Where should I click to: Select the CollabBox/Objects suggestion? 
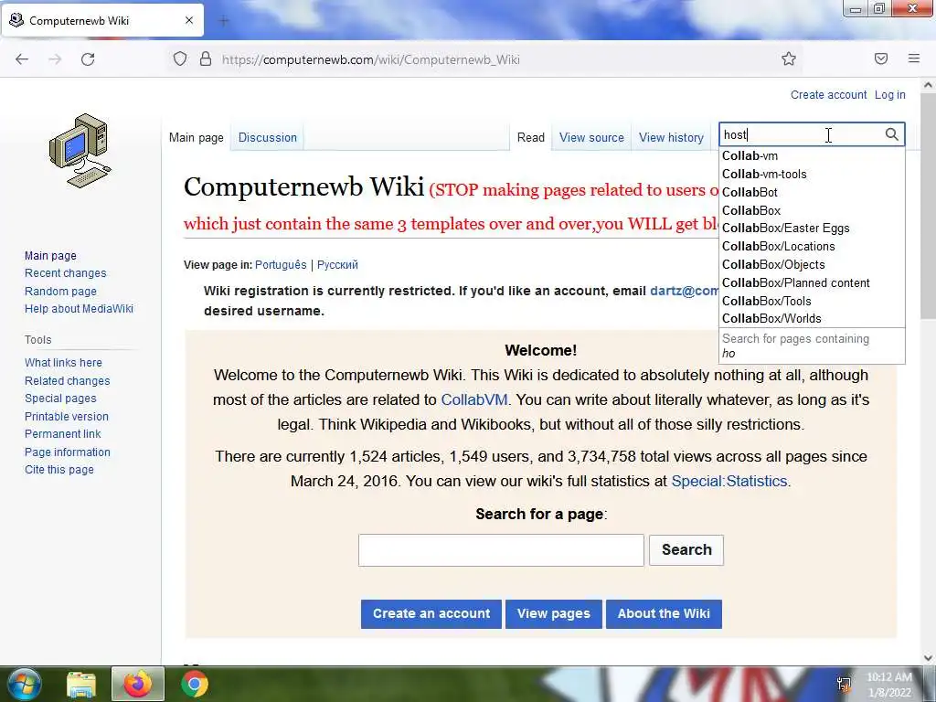(812, 264)
